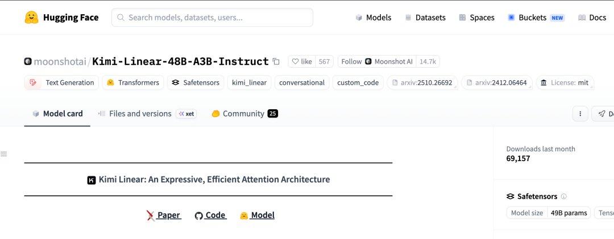
Task: Select the Transformers tag
Action: [x=132, y=83]
